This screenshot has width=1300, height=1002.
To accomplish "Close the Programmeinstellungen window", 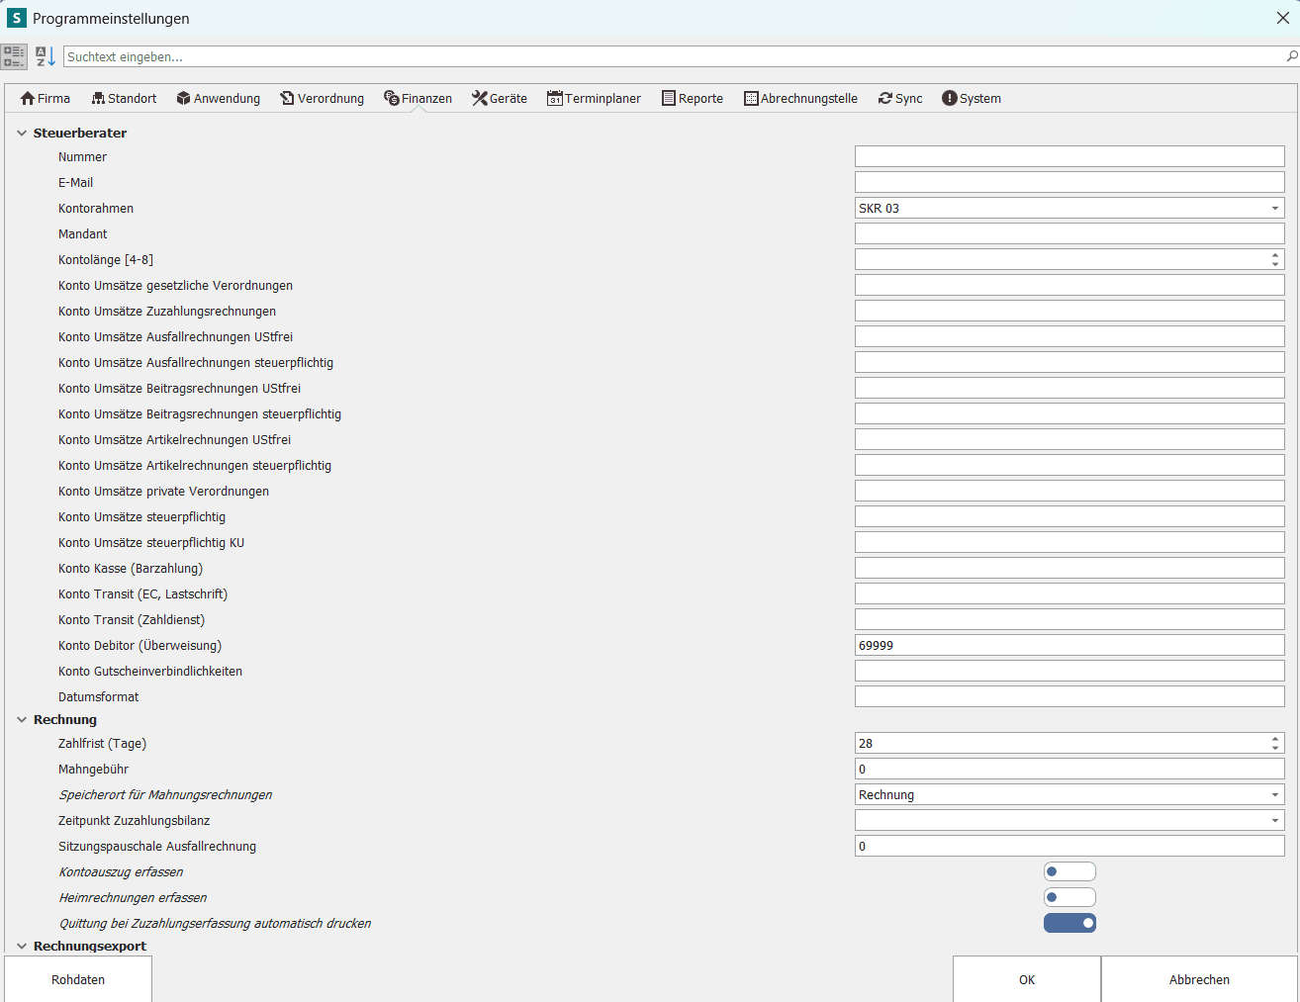I will (x=1282, y=18).
